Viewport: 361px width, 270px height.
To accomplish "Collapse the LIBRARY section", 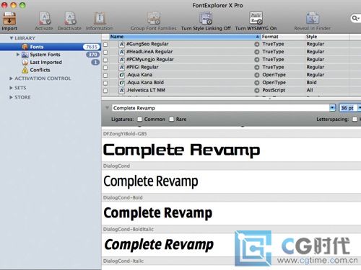I will click(x=11, y=38).
